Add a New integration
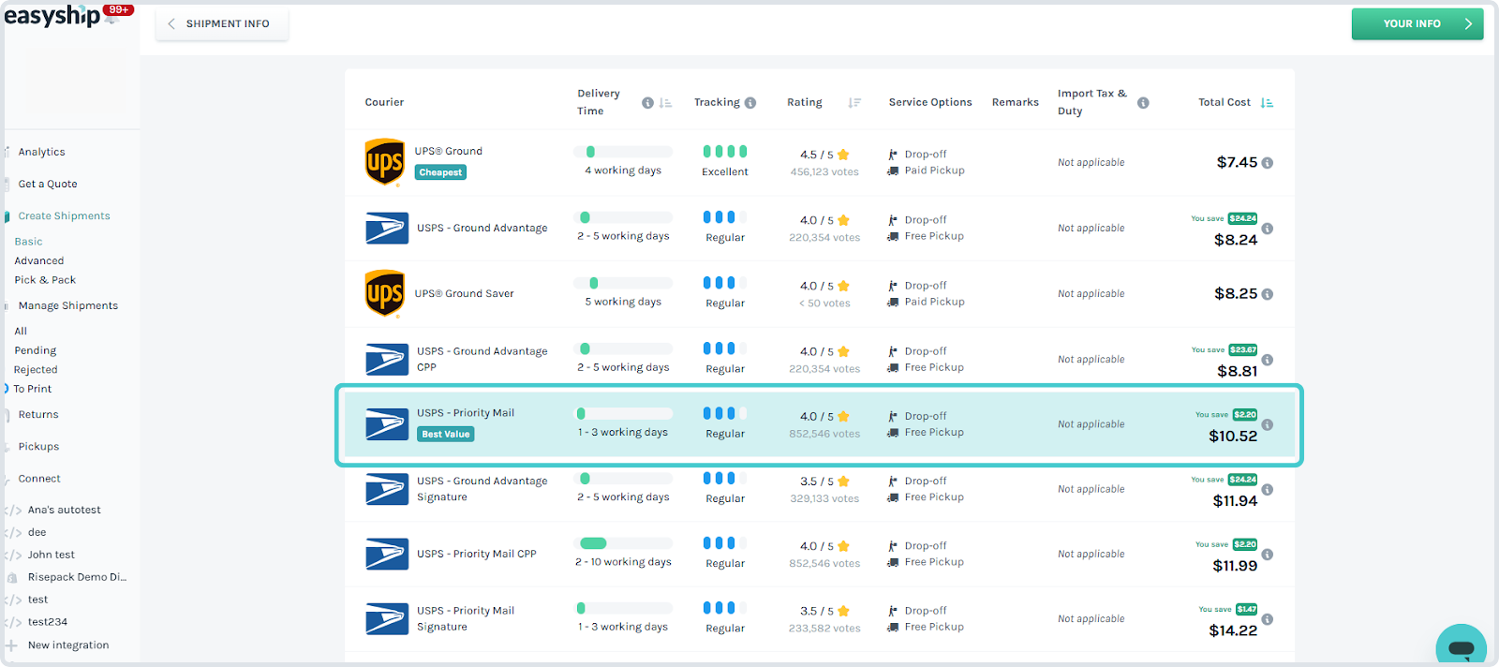This screenshot has height=667, width=1499. point(68,645)
